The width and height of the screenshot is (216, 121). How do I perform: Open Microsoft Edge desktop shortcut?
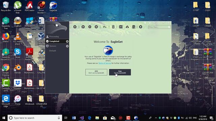[6, 101]
